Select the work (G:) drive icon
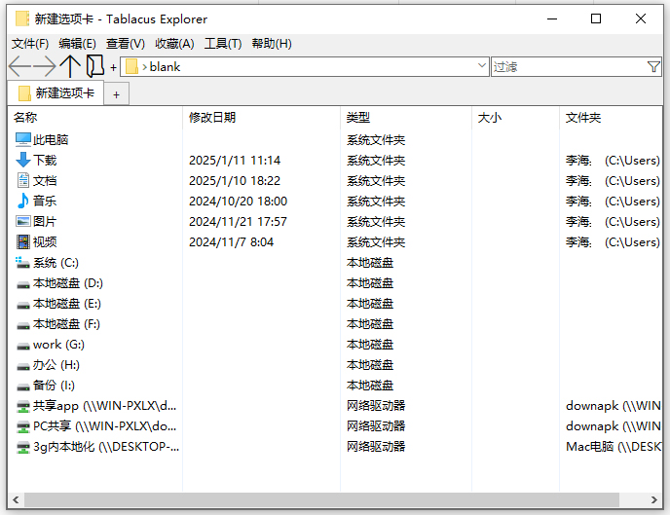 click(x=23, y=346)
